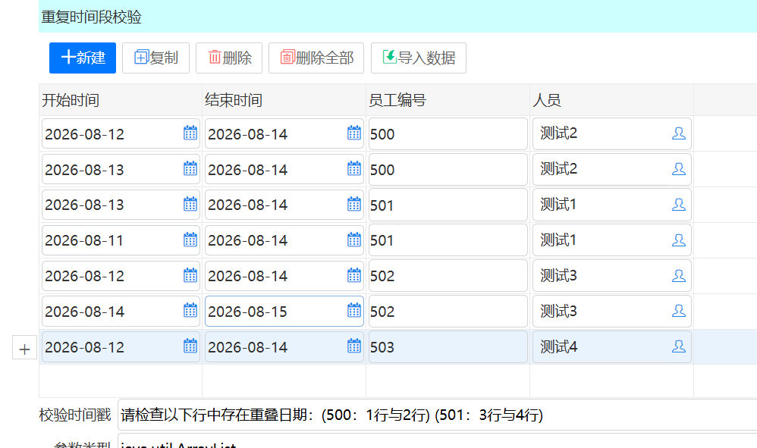Open end date calendar in first 500 row
The width and height of the screenshot is (757, 448).
point(354,133)
